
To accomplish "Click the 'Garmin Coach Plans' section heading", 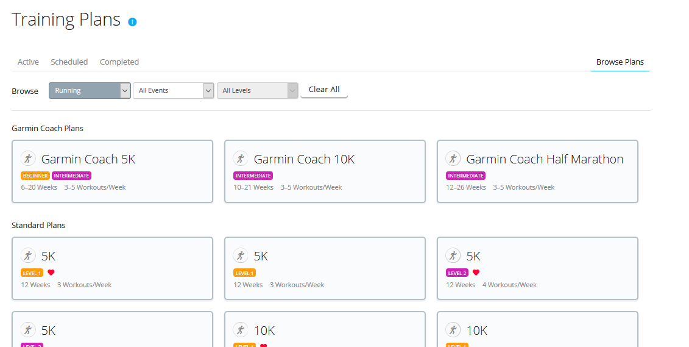I will pyautogui.click(x=48, y=129).
